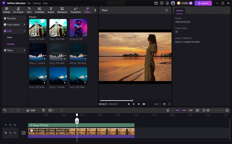Select Mine under LUTs
The width and height of the screenshot is (232, 144).
[10, 37]
